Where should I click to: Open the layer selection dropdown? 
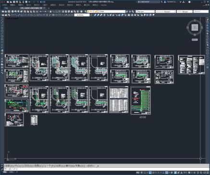point(107,12)
